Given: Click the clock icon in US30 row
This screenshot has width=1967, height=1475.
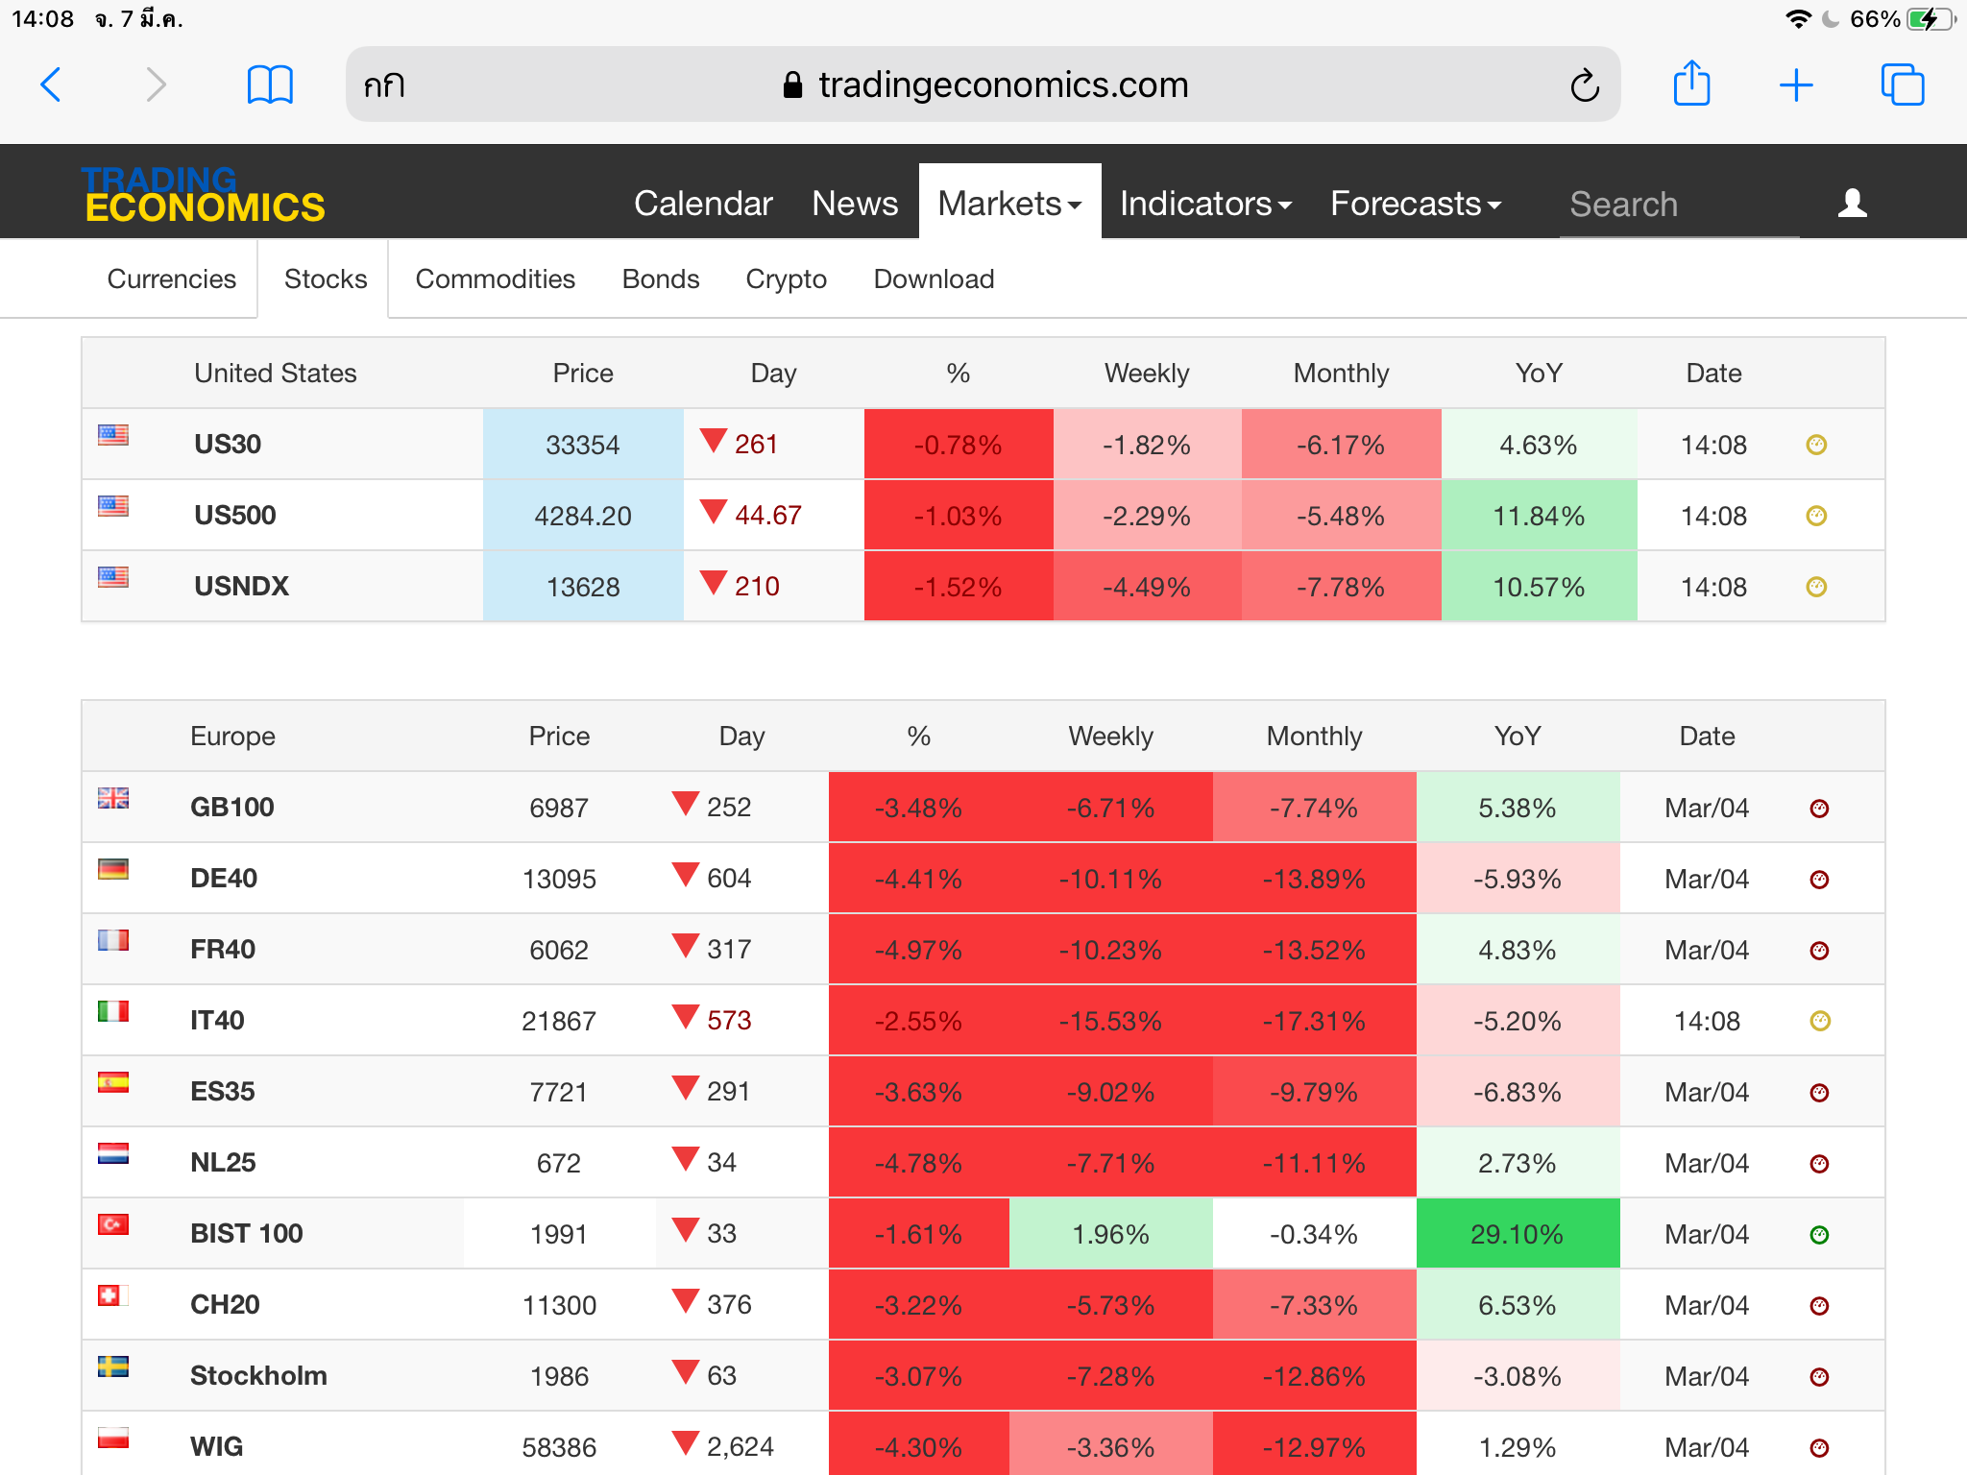Looking at the screenshot, I should coord(1815,445).
